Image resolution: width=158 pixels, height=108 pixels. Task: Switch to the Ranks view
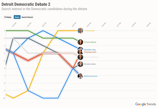(17, 17)
